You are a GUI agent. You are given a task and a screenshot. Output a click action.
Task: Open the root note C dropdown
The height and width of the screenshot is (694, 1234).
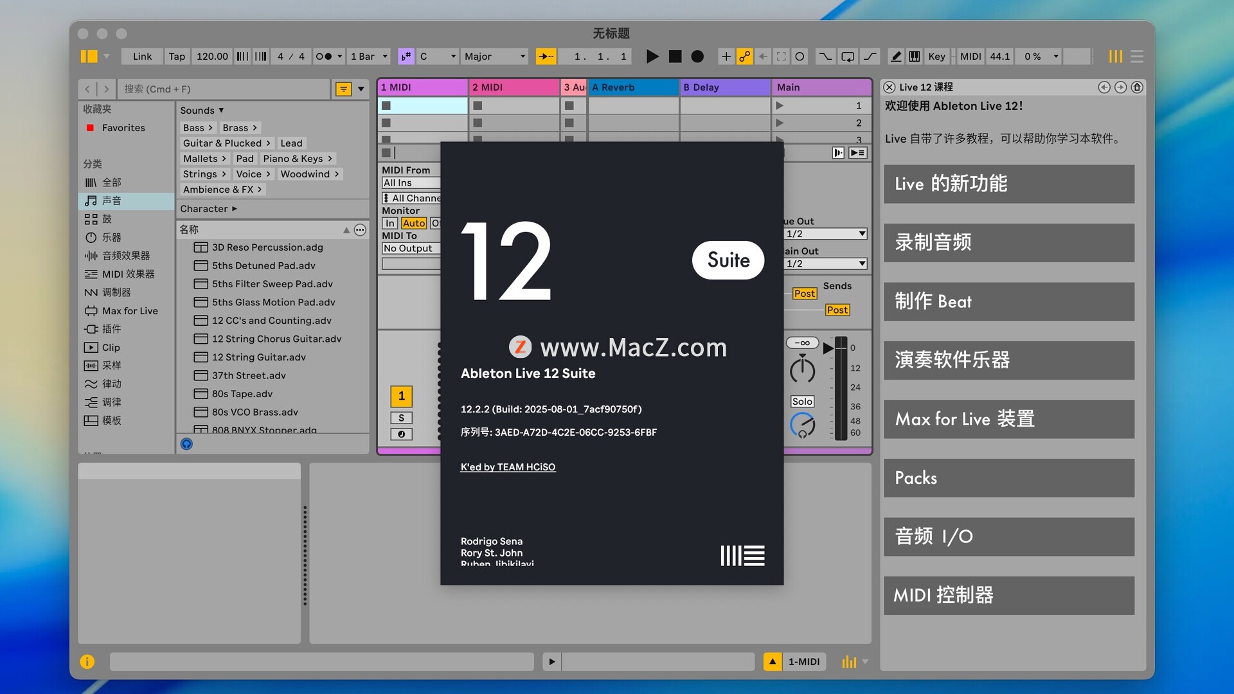pos(438,57)
